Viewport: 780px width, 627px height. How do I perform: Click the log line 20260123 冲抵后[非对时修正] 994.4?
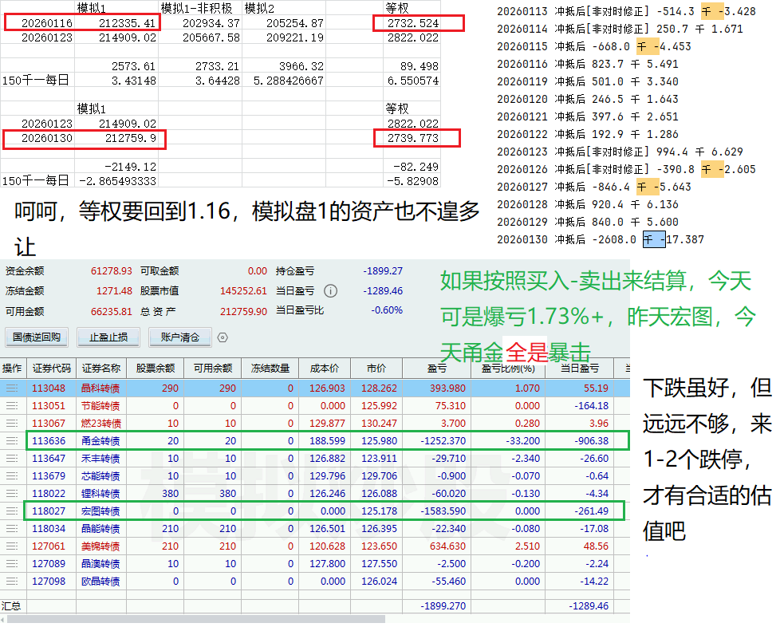pos(620,152)
